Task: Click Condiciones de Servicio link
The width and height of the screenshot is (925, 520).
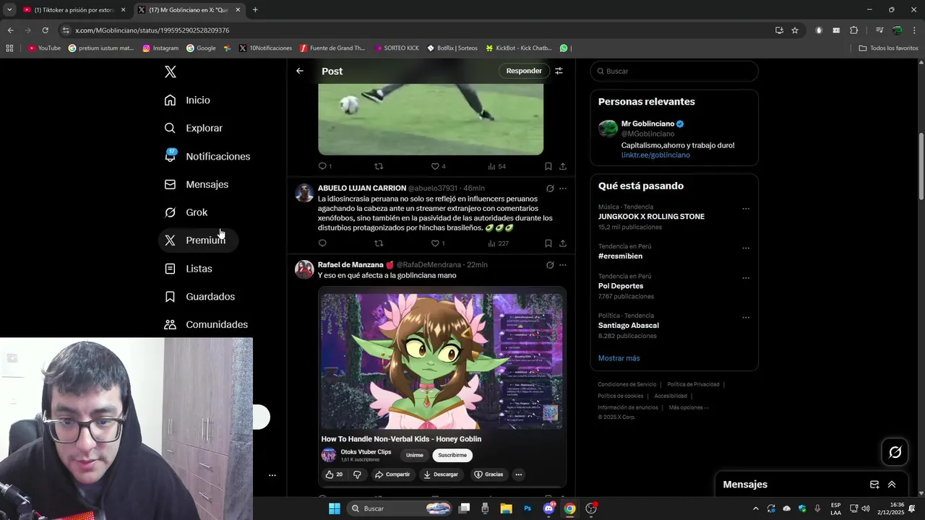Action: [627, 384]
